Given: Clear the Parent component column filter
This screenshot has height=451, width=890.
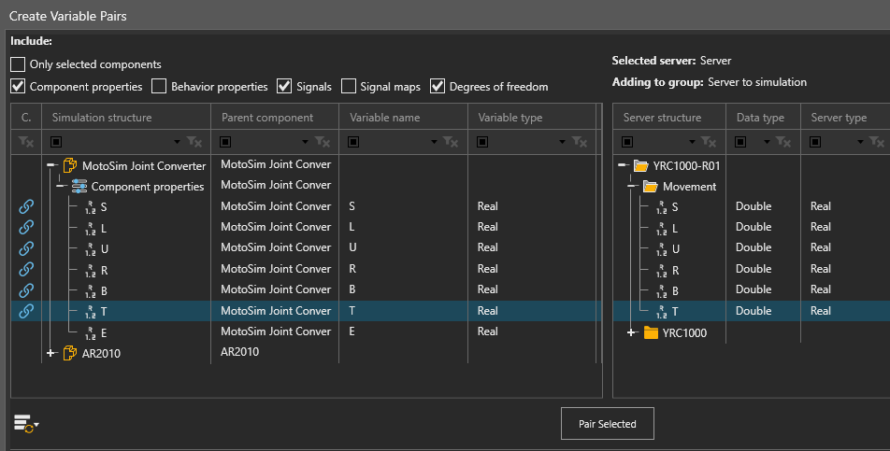Looking at the screenshot, I should click(323, 142).
